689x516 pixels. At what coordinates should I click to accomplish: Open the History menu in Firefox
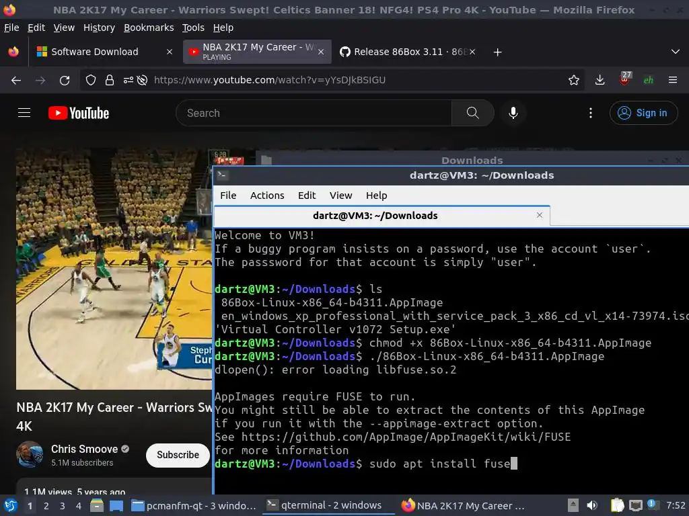pos(99,28)
